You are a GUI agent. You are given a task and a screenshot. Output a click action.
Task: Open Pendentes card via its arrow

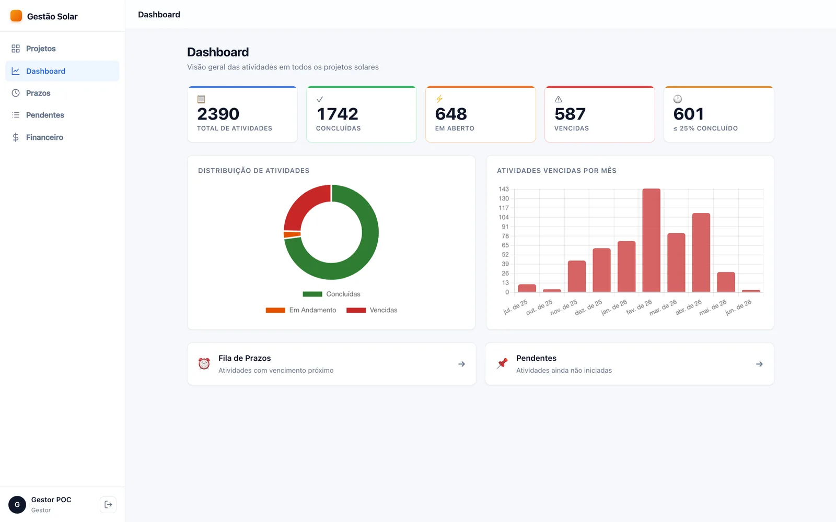[759, 364]
